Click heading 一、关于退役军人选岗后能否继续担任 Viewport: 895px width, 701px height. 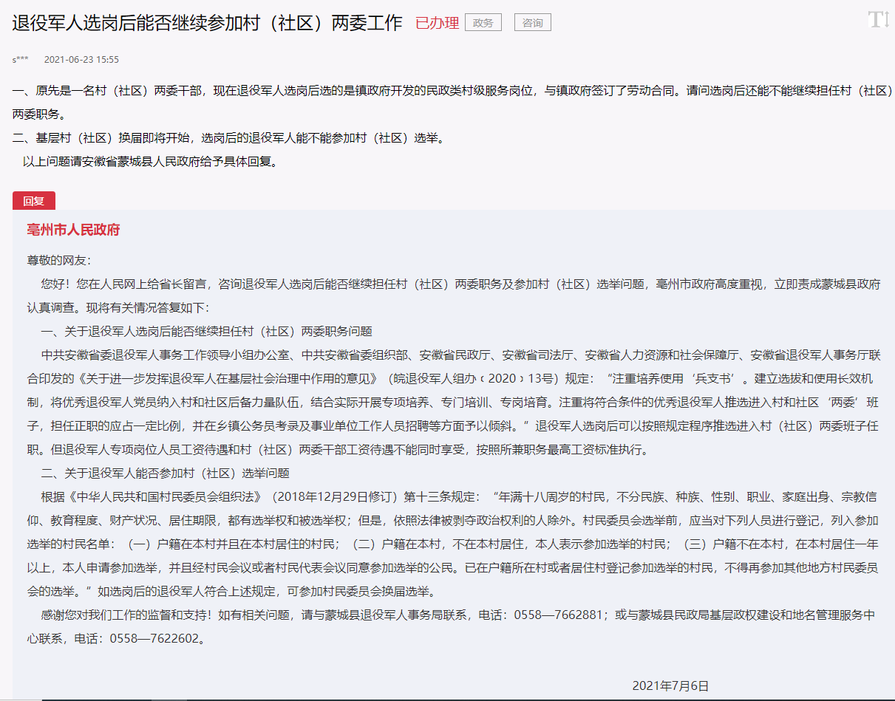207,331
